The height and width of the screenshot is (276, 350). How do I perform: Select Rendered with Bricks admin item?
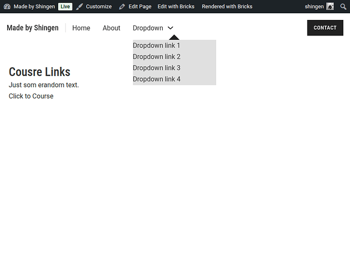click(227, 7)
